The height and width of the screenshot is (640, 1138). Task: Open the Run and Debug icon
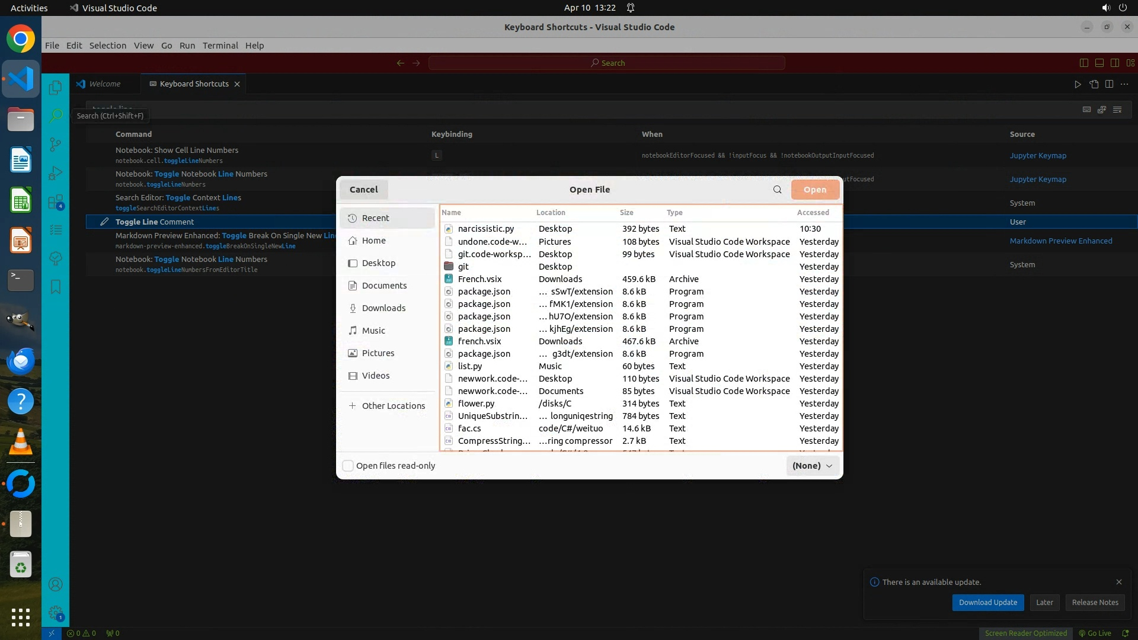55,173
